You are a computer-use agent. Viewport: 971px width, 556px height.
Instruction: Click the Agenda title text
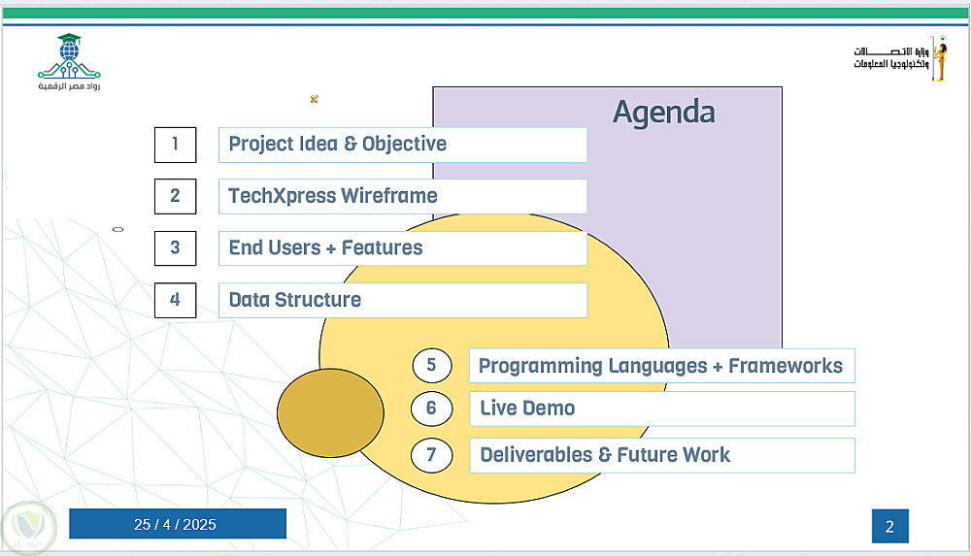(663, 113)
